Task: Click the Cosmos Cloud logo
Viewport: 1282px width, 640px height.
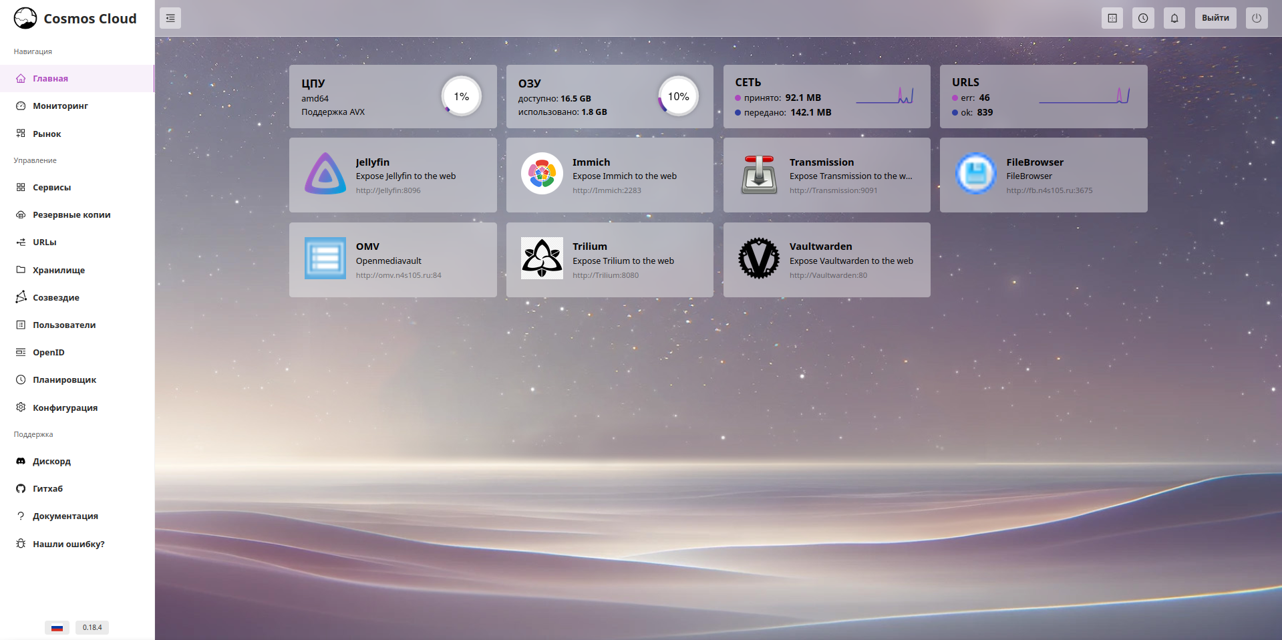Action: tap(25, 18)
